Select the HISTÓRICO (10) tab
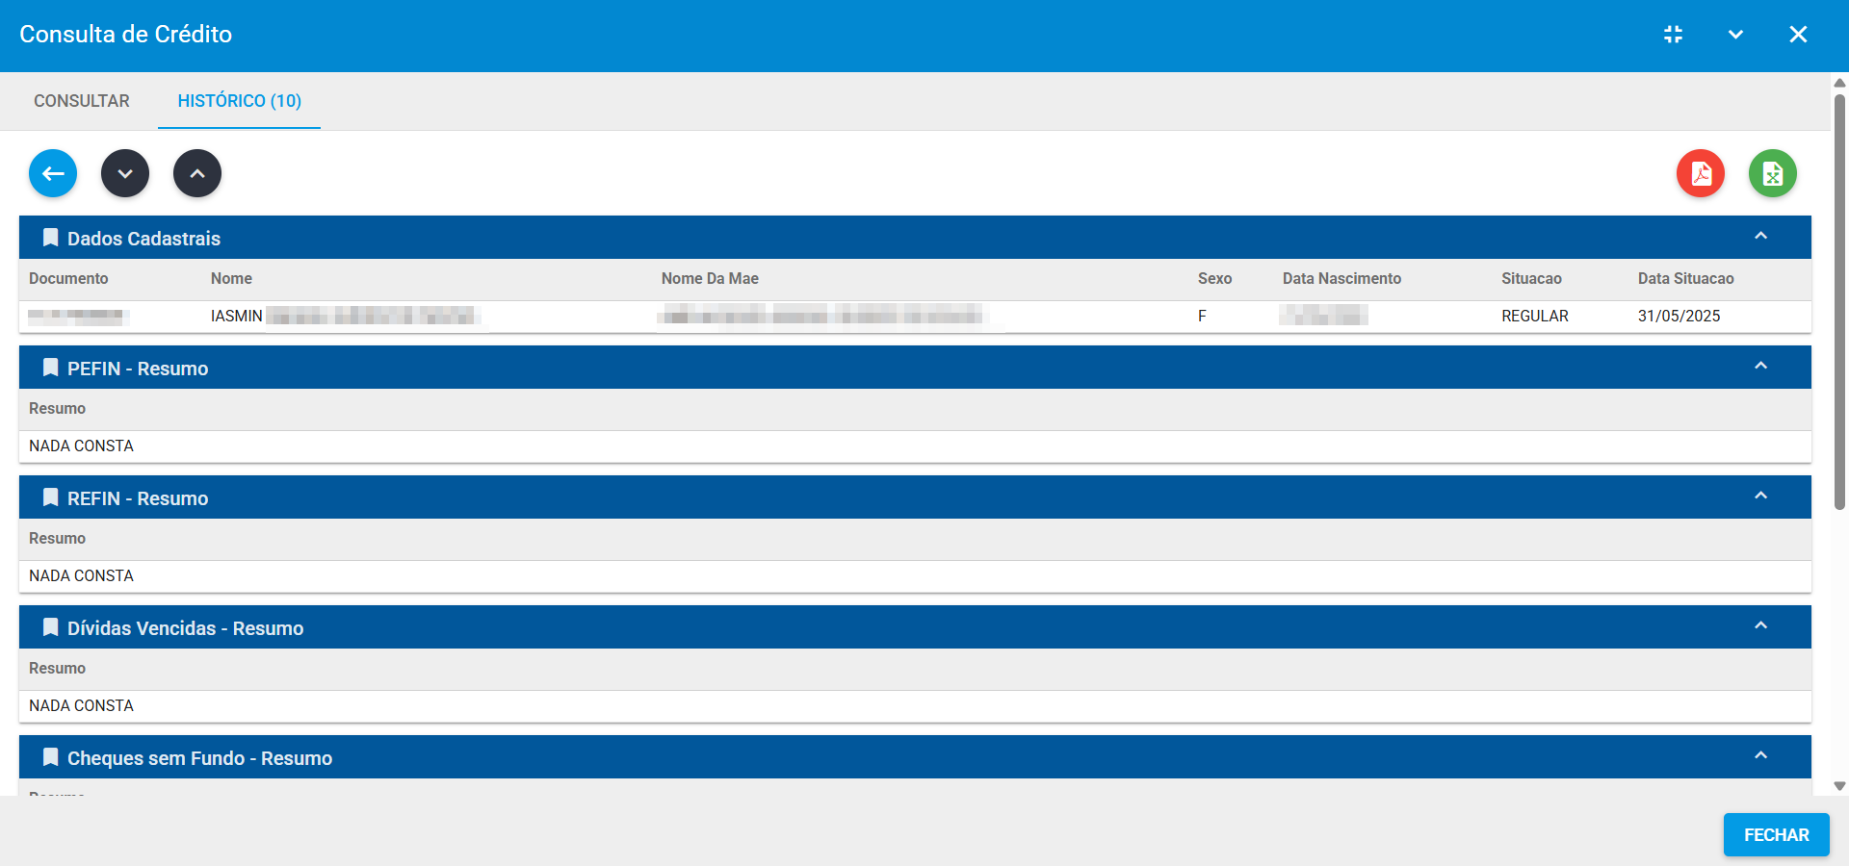This screenshot has height=866, width=1849. [x=239, y=101]
